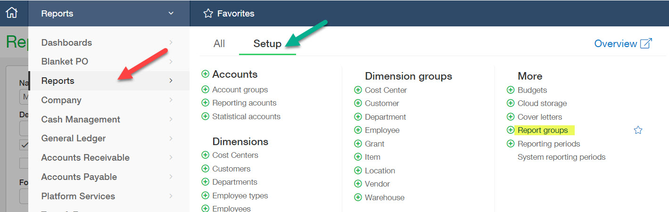The height and width of the screenshot is (212, 669).
Task: Expand the General Ledger submenu arrow
Action: click(x=171, y=139)
